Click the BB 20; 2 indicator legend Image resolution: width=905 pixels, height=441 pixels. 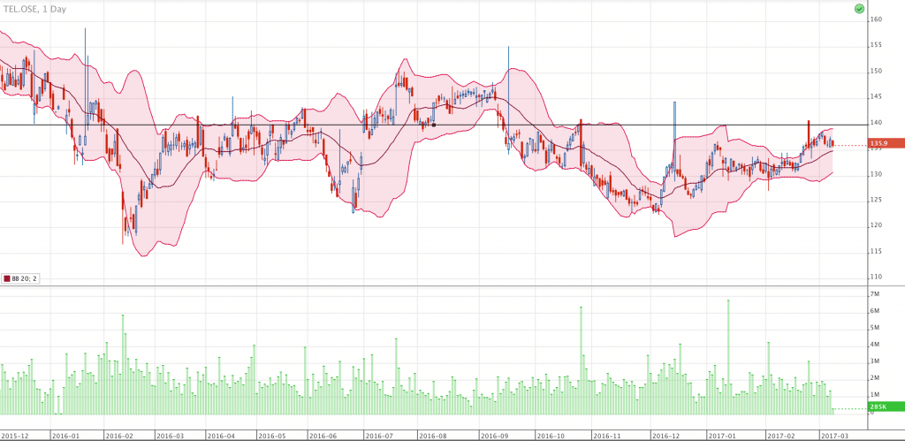(x=24, y=278)
